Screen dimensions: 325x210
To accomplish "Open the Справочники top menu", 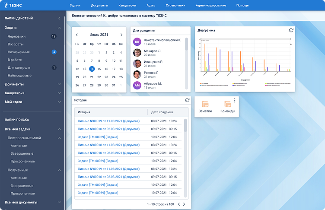I will [175, 5].
